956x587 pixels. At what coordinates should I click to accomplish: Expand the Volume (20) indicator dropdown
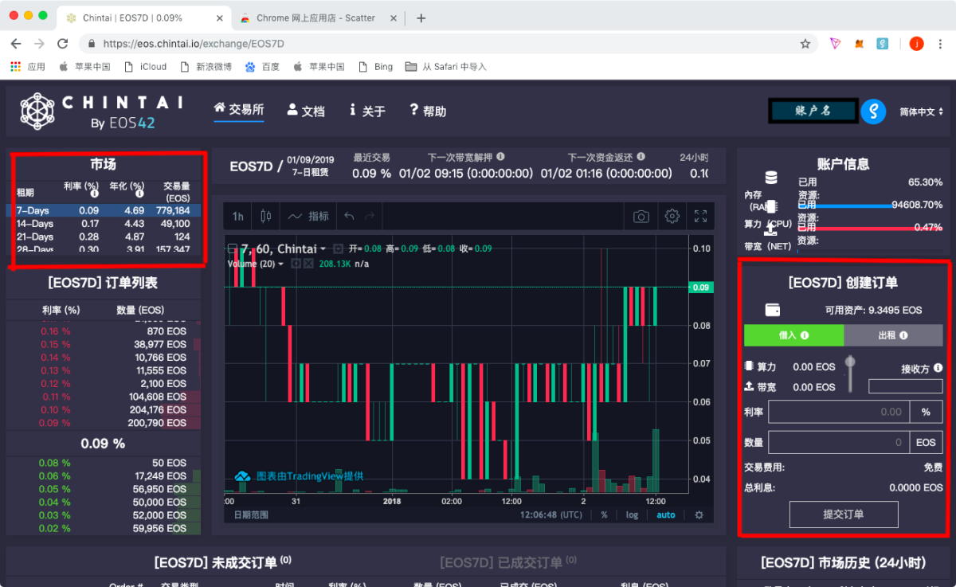click(280, 264)
